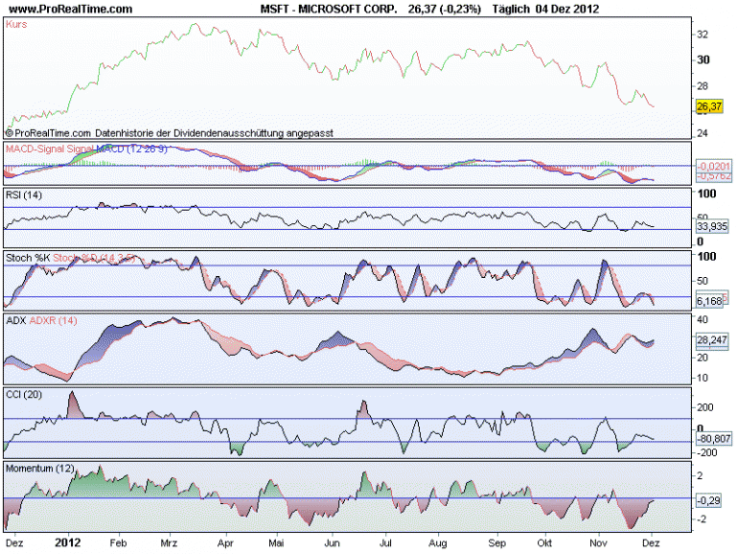Image resolution: width=738 pixels, height=554 pixels.
Task: Select the Momentum (12) indicator label
Action: (40, 469)
